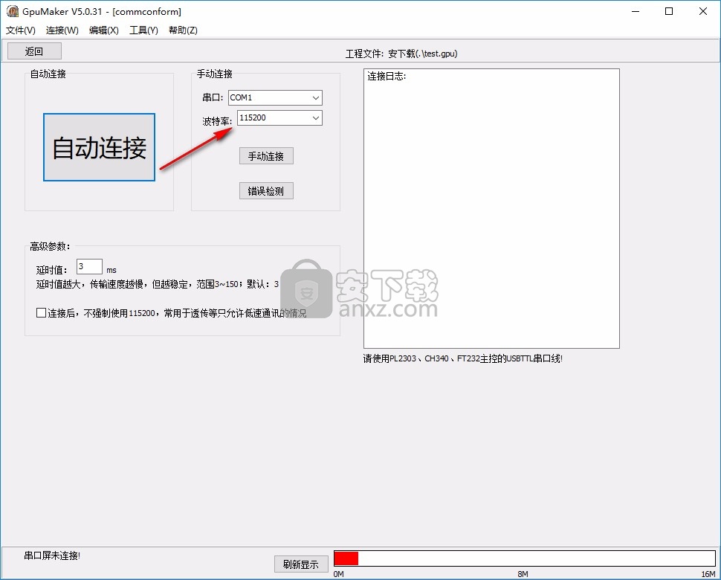The image size is (721, 580).
Task: Open the 工具(Y) menu
Action: click(143, 30)
